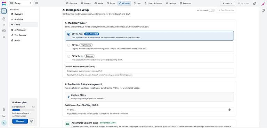This screenshot has height=128, width=267.
Task: Click the Platform AI Key sparkle icon
Action: click(68, 97)
